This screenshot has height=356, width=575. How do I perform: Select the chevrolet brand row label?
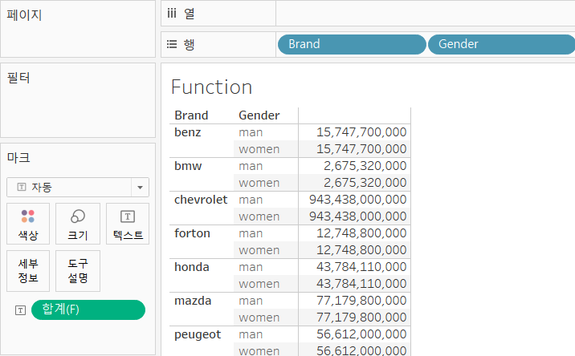(201, 200)
